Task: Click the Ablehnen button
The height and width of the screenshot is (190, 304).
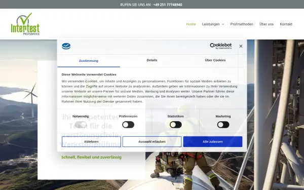Action: [91, 141]
